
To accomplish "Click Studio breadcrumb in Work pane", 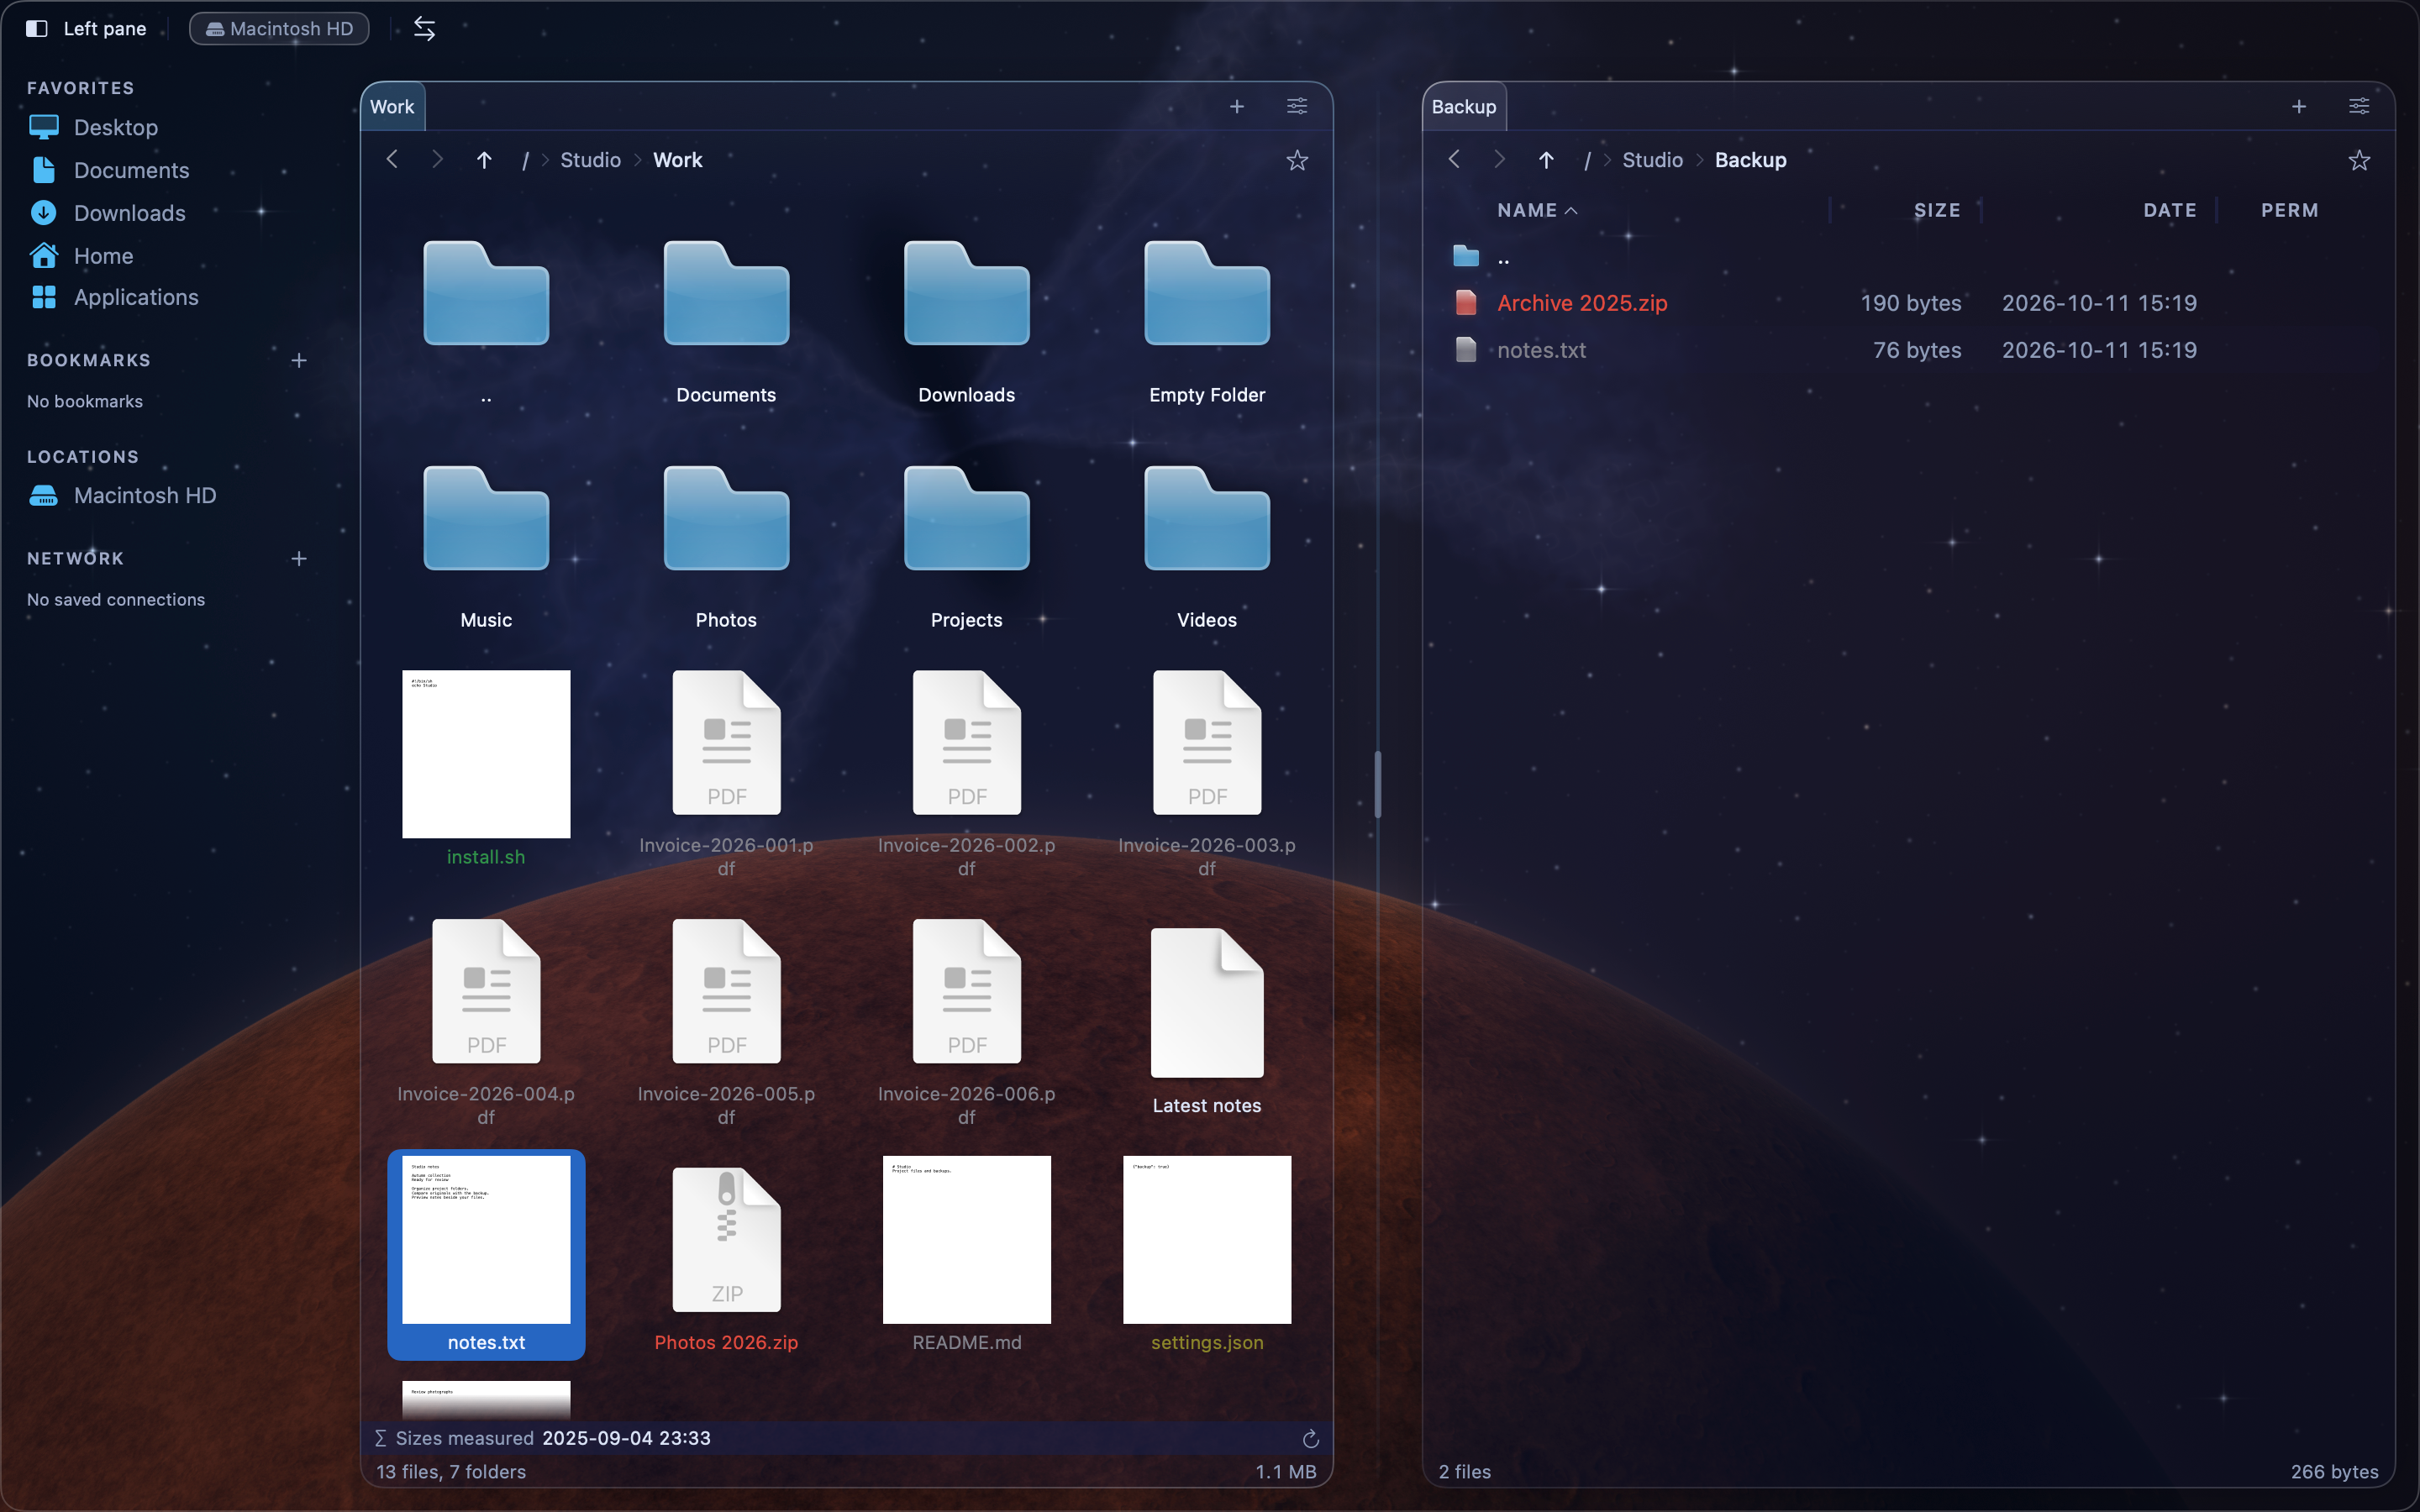I will (x=590, y=160).
